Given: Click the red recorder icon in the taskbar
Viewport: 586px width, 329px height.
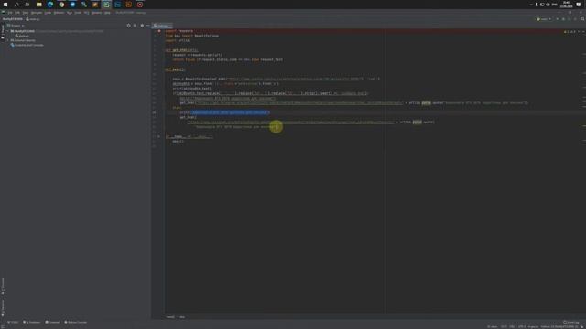Looking at the screenshot, I should pos(140,5).
